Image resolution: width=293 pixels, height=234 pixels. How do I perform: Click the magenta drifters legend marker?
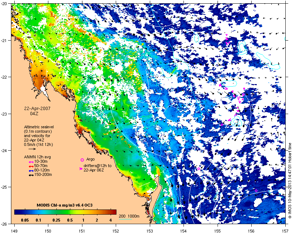click(x=81, y=169)
